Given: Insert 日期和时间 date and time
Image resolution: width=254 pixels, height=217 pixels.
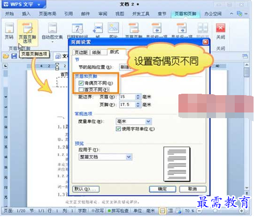Looking at the screenshot, I should point(77,30).
